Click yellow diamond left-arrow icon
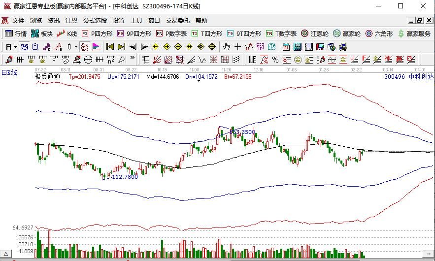This screenshot has width=435, height=261. pyautogui.click(x=155, y=47)
